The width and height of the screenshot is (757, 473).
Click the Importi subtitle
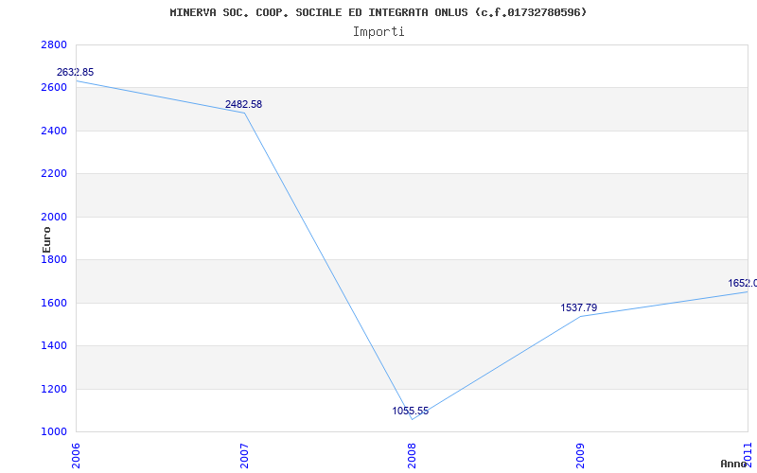[x=378, y=32]
